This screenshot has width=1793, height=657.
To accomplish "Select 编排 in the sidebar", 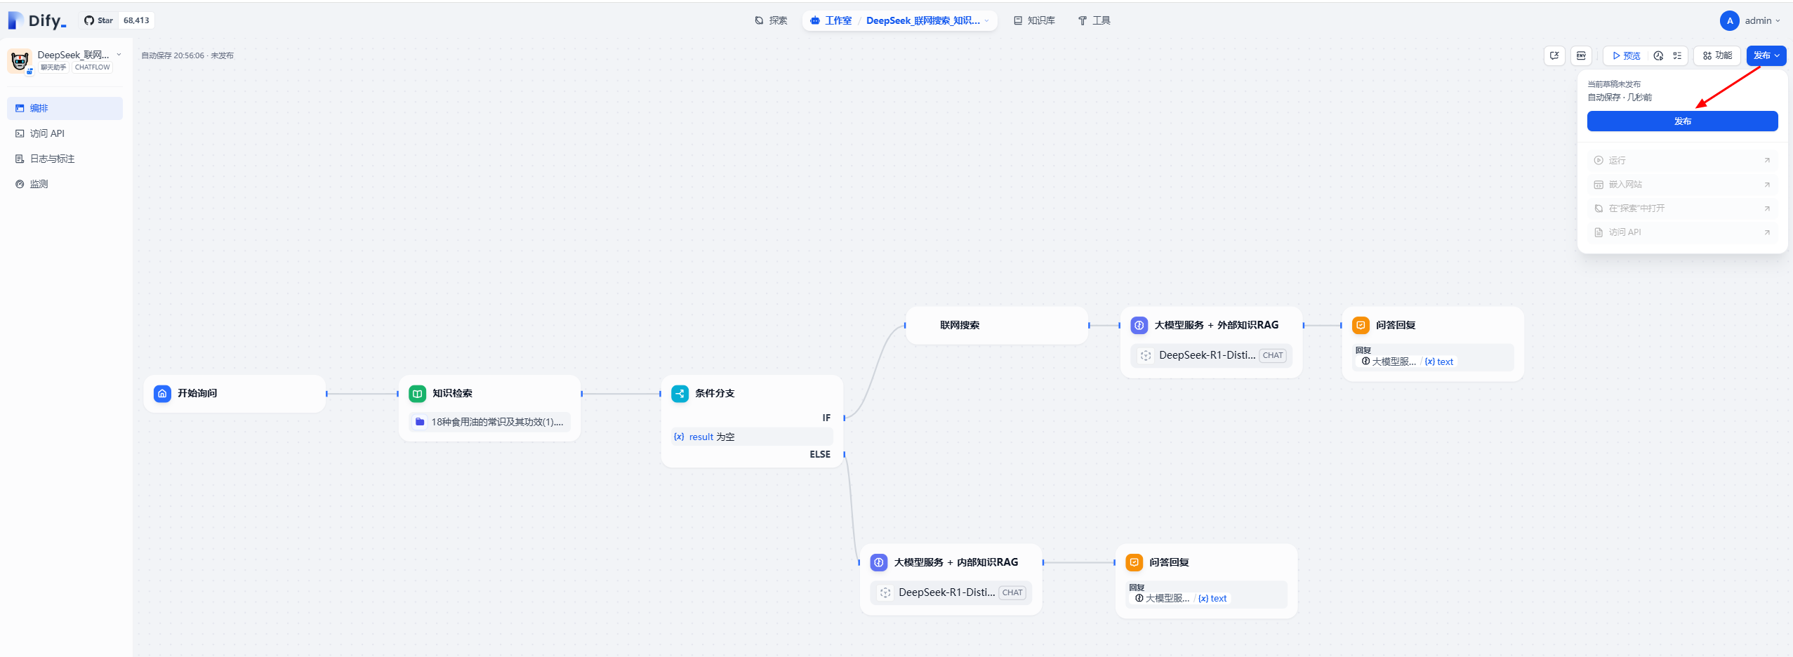I will tap(65, 108).
